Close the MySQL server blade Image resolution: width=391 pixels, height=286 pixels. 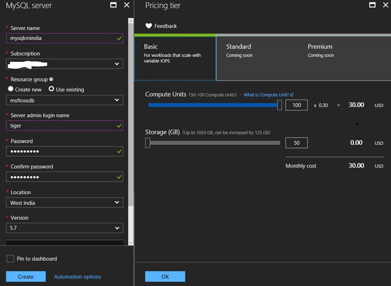tap(126, 5)
